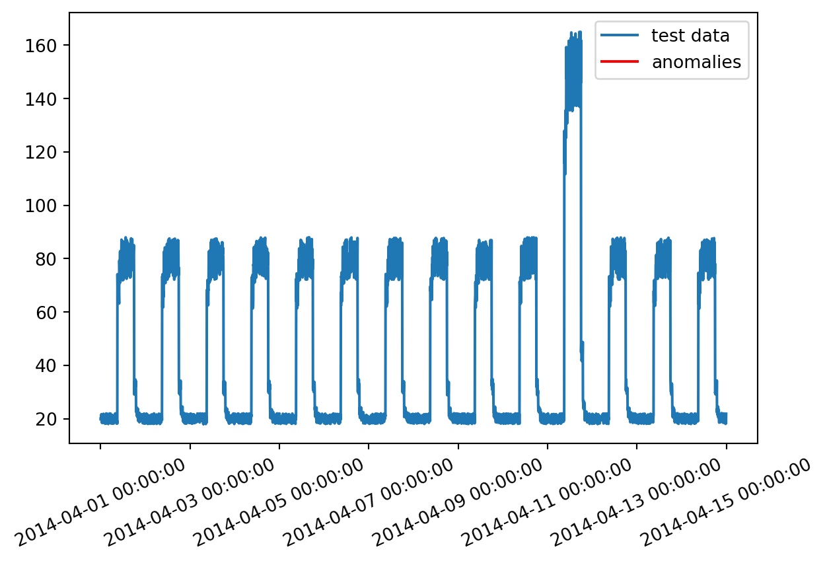Click the x-axis label 2014-04-01 00:00:00
Image resolution: width=827 pixels, height=563 pixels.
(100, 502)
